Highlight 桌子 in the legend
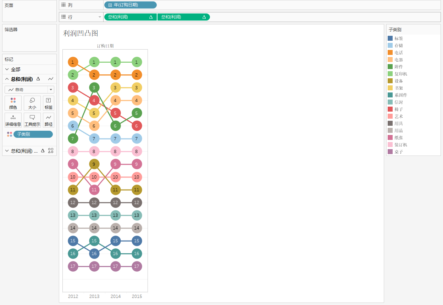Image resolution: width=443 pixels, height=305 pixels. (399, 152)
